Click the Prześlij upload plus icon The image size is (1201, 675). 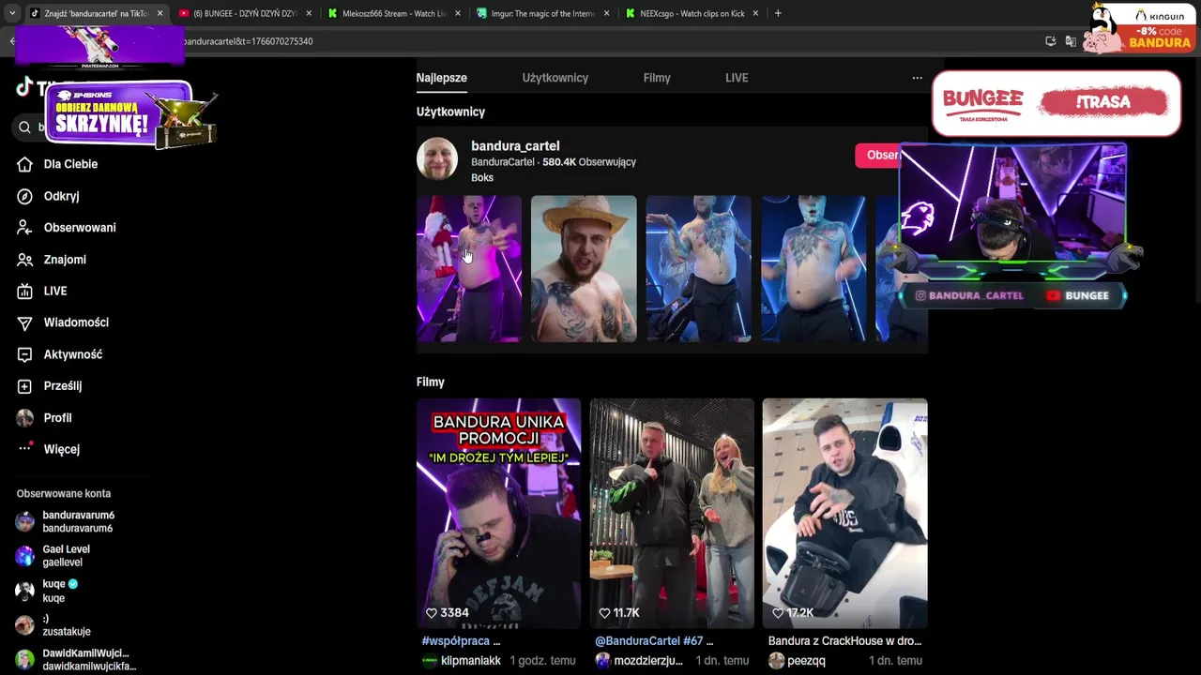click(25, 386)
